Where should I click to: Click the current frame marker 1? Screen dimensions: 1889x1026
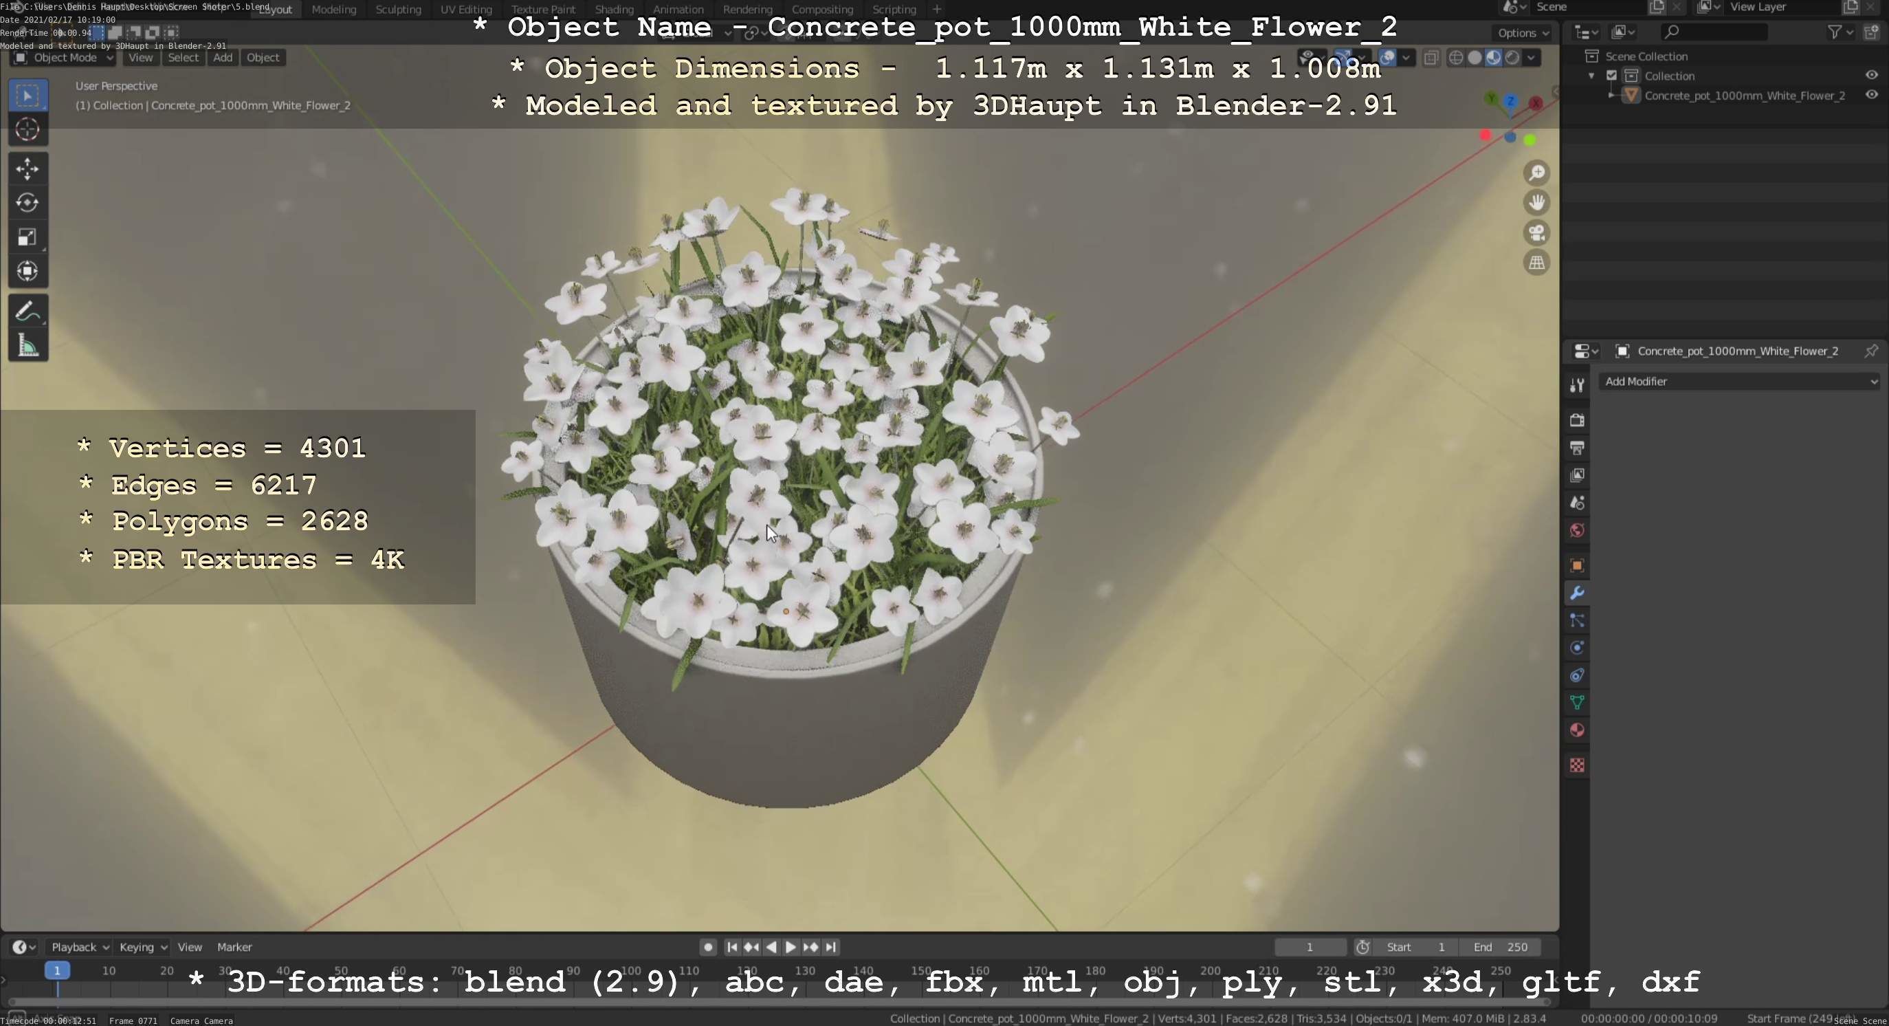click(x=57, y=970)
